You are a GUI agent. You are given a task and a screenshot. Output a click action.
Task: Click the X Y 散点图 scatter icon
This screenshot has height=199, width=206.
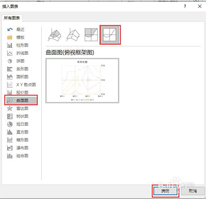click(10, 85)
